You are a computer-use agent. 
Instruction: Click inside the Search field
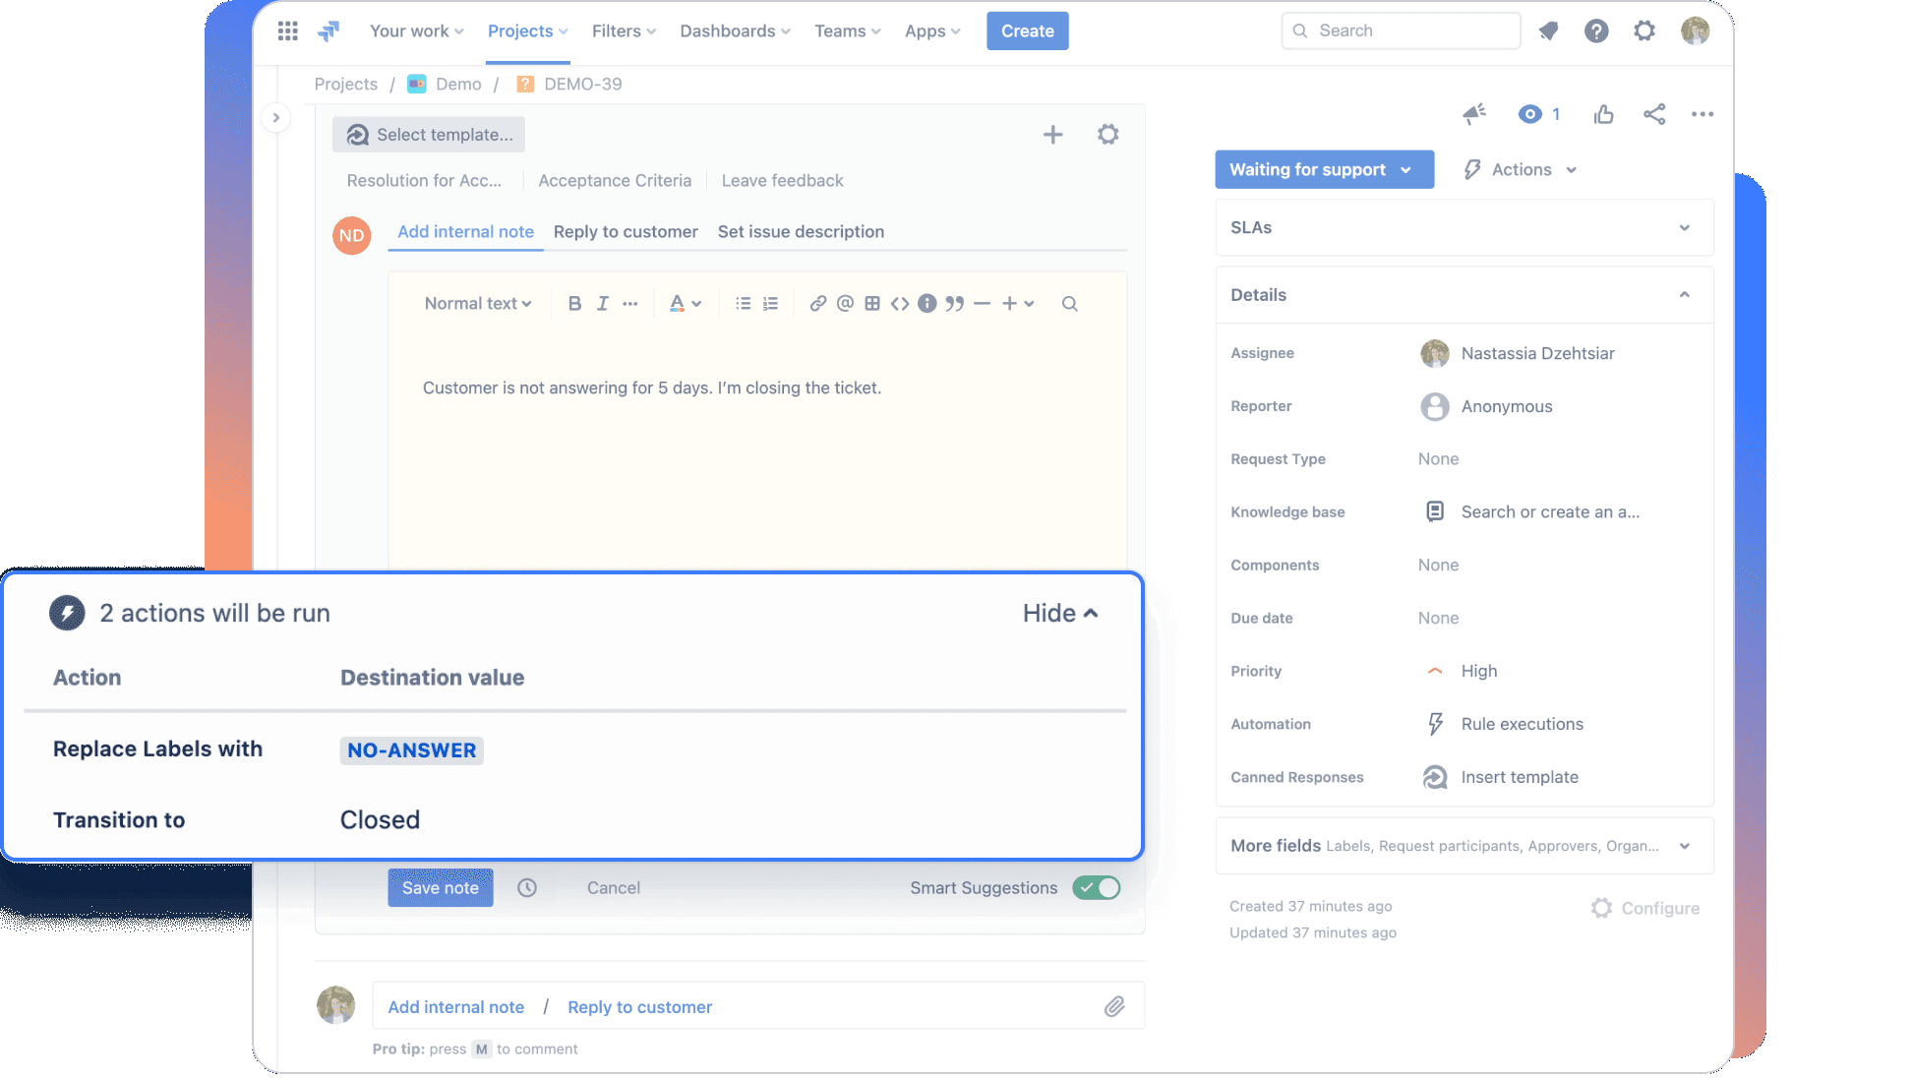[1400, 30]
